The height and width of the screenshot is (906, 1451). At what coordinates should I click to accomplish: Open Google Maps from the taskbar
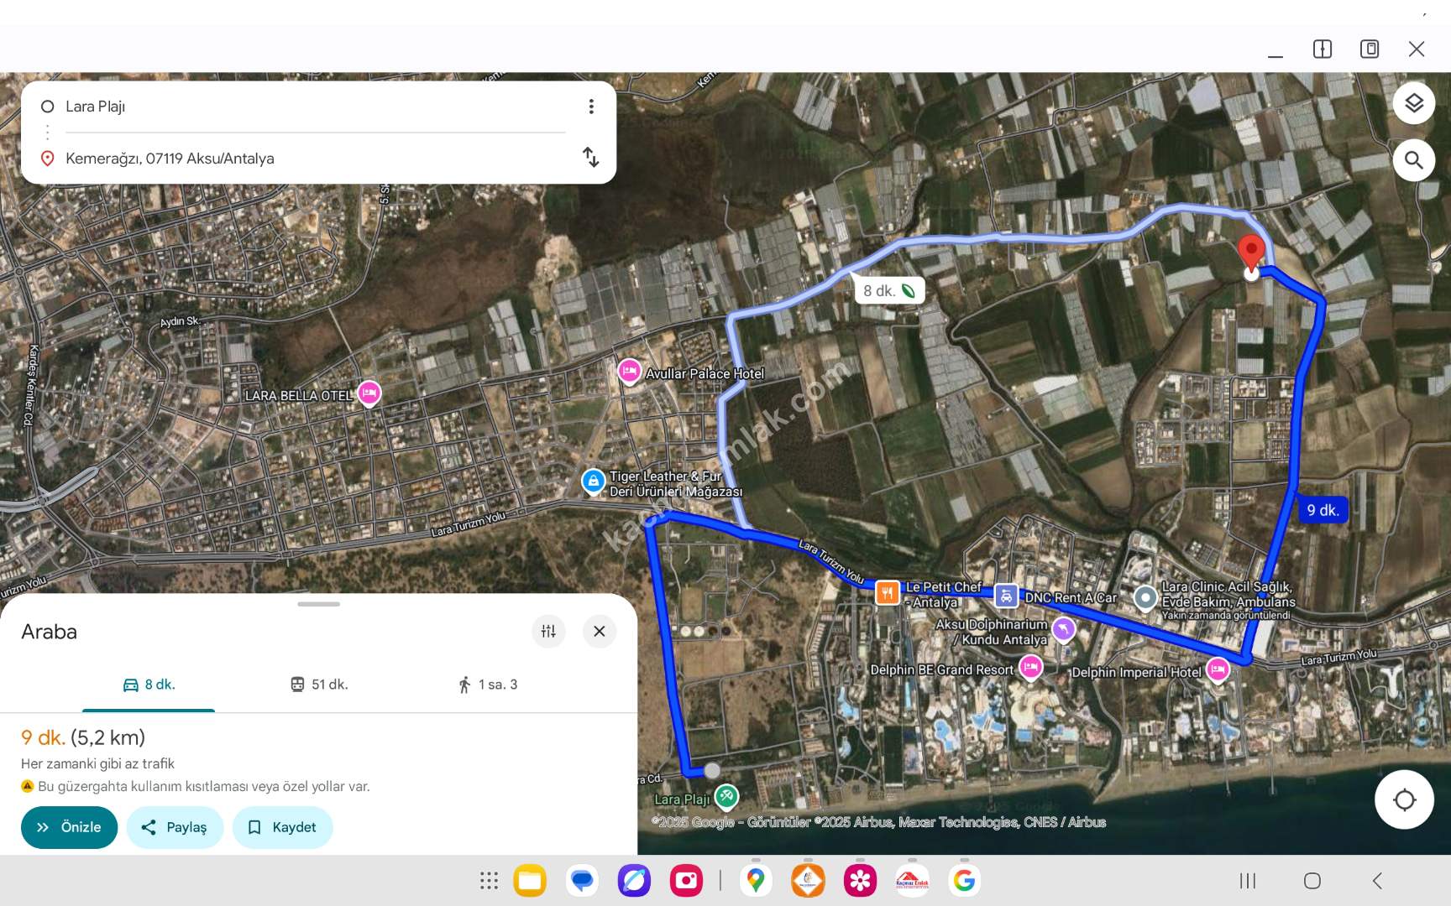tap(756, 880)
